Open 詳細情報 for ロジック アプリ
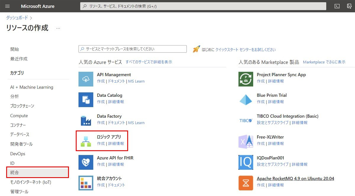 [116, 143]
